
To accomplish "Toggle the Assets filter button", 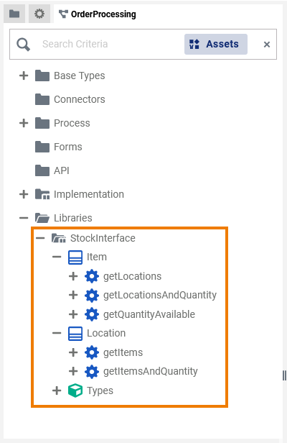I will [216, 45].
